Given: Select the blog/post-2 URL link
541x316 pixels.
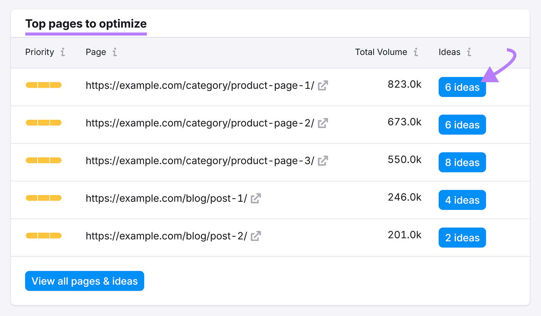Looking at the screenshot, I should tap(167, 236).
